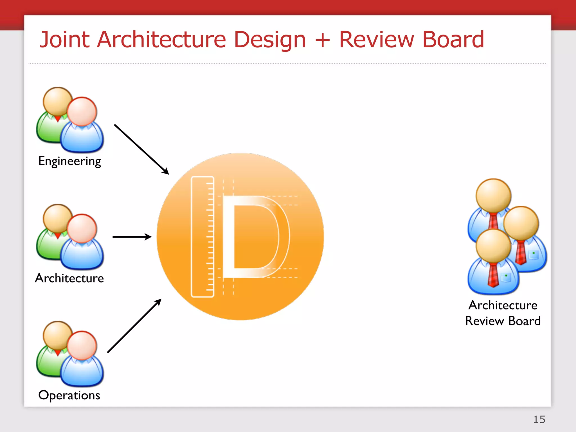Click the arrow from Engineering to the circle
This screenshot has height=432, width=576.
click(141, 149)
